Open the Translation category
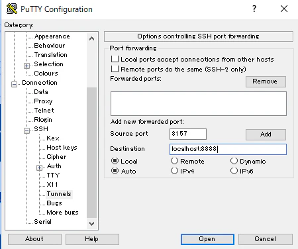Image resolution: width=298 pixels, height=249 pixels. [x=50, y=55]
